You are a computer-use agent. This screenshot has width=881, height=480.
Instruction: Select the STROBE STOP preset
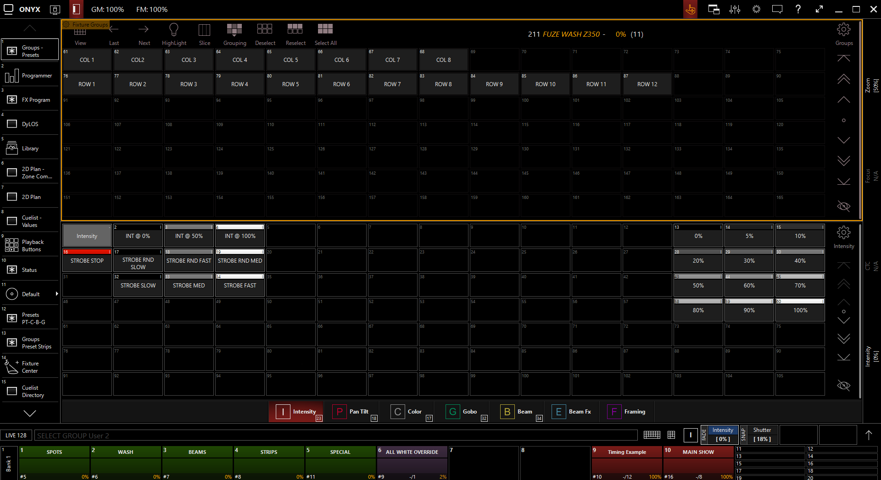[x=87, y=261]
